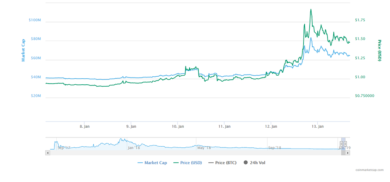Viewport: 390px width, 182px height.
Task: Click the Sep '18 label in navigator
Action: click(x=275, y=148)
